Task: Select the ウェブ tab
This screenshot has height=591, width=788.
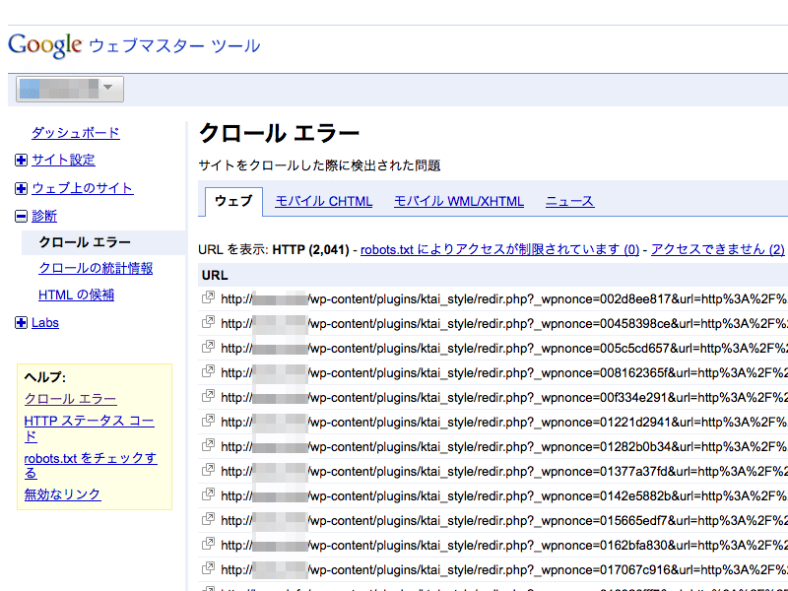Action: (x=233, y=201)
